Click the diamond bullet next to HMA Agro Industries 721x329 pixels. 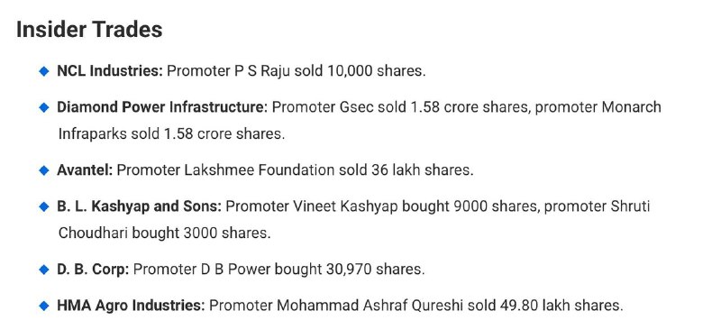click(x=44, y=305)
